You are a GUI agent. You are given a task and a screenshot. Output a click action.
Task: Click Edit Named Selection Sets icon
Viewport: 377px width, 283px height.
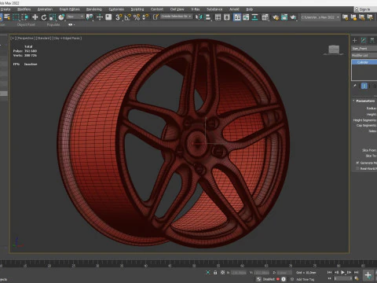click(156, 17)
